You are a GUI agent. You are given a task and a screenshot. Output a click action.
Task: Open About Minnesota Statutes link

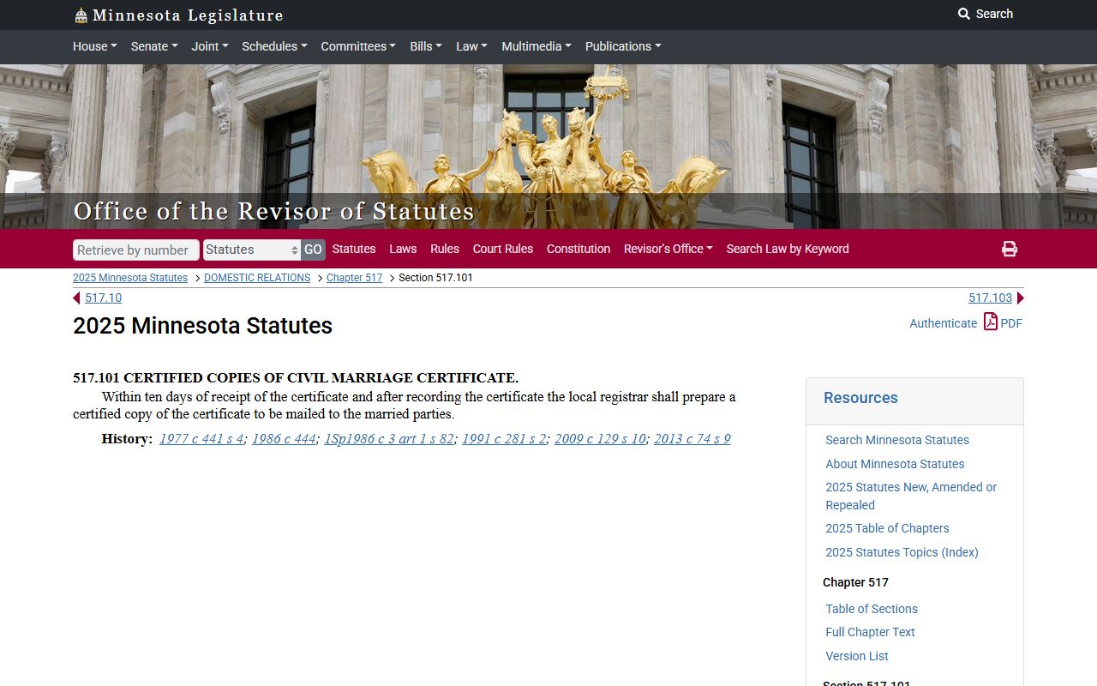[x=895, y=464]
